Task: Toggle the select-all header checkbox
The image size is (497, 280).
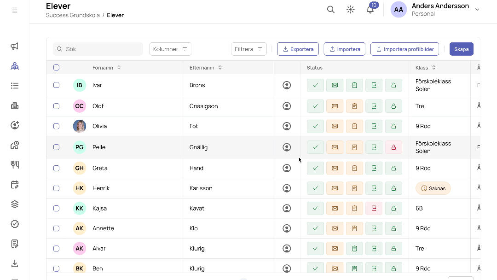Action: point(57,68)
